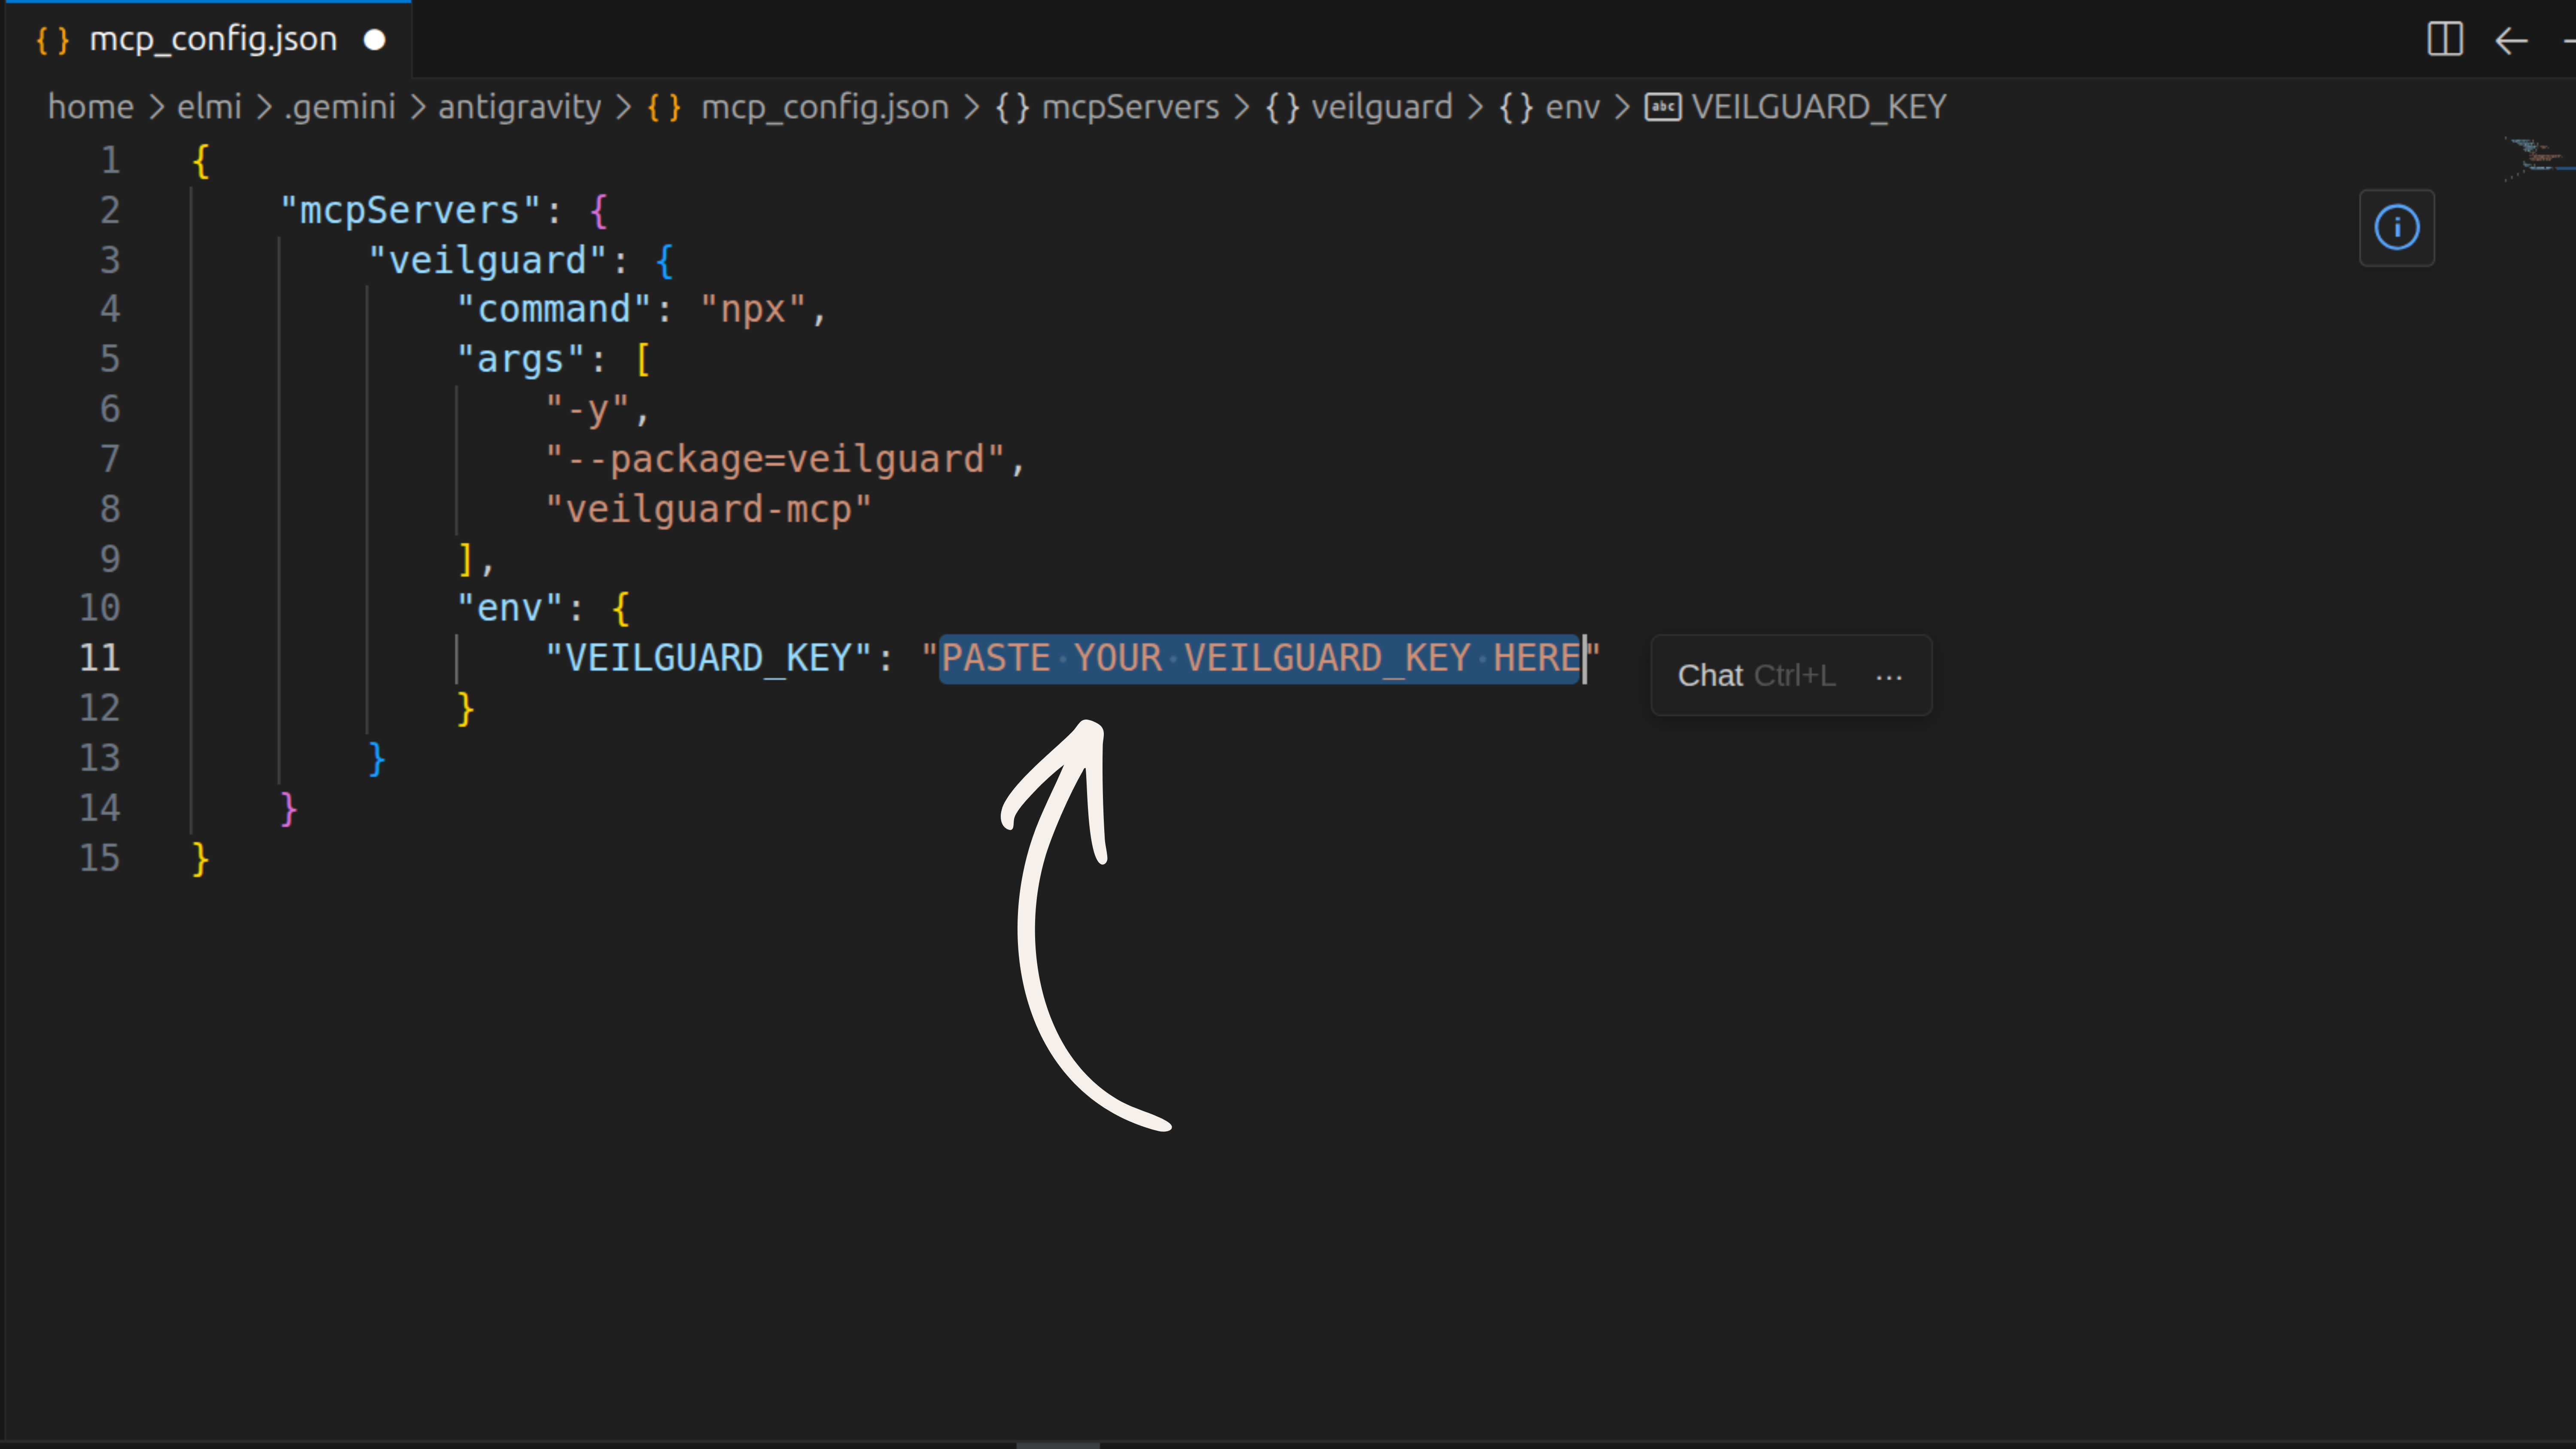Click the "env" key on line 10
The height and width of the screenshot is (1449, 2576).
click(x=509, y=608)
